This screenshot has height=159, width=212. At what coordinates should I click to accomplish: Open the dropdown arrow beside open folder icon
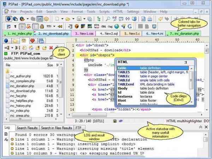tap(73, 19)
